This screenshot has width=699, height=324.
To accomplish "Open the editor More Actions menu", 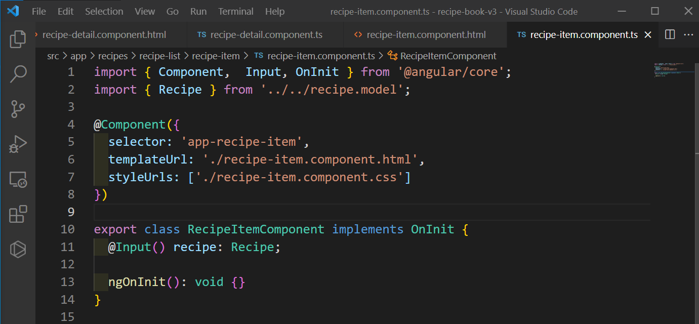I will 688,34.
